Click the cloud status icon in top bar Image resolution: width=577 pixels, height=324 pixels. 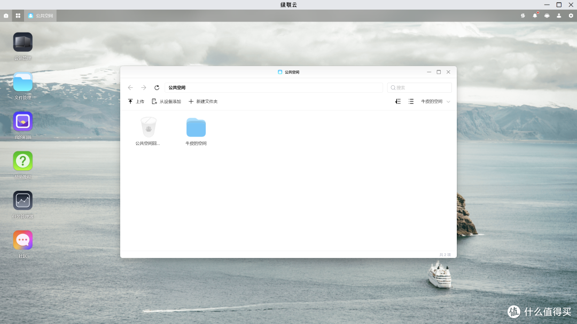(x=547, y=16)
